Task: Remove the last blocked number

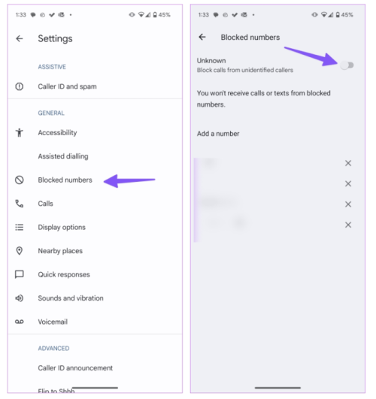Action: pos(348,225)
